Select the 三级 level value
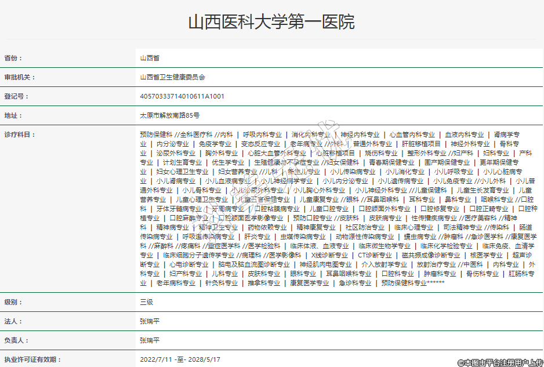Screen dimensions: 544x367 146,302
